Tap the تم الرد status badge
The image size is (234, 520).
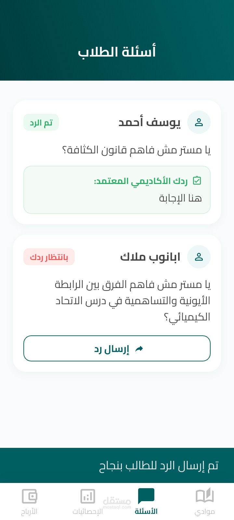point(41,123)
